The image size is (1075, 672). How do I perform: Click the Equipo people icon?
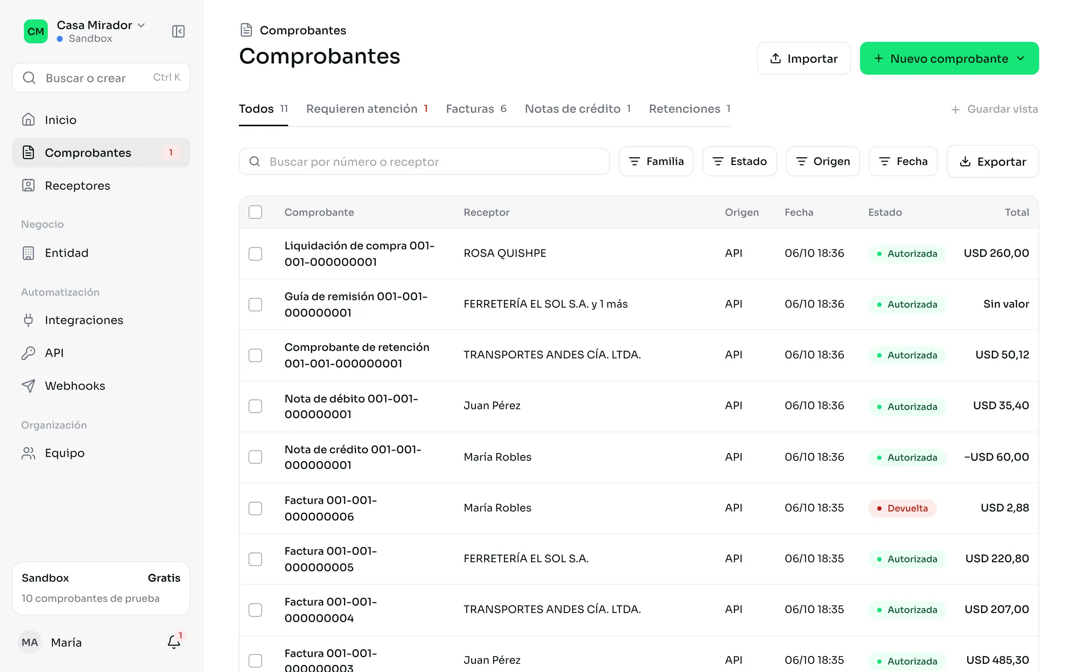click(x=28, y=453)
